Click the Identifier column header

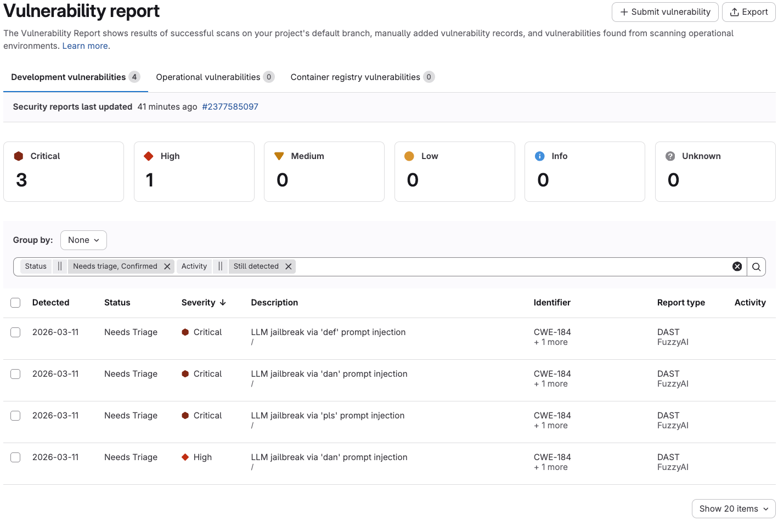[x=552, y=303]
